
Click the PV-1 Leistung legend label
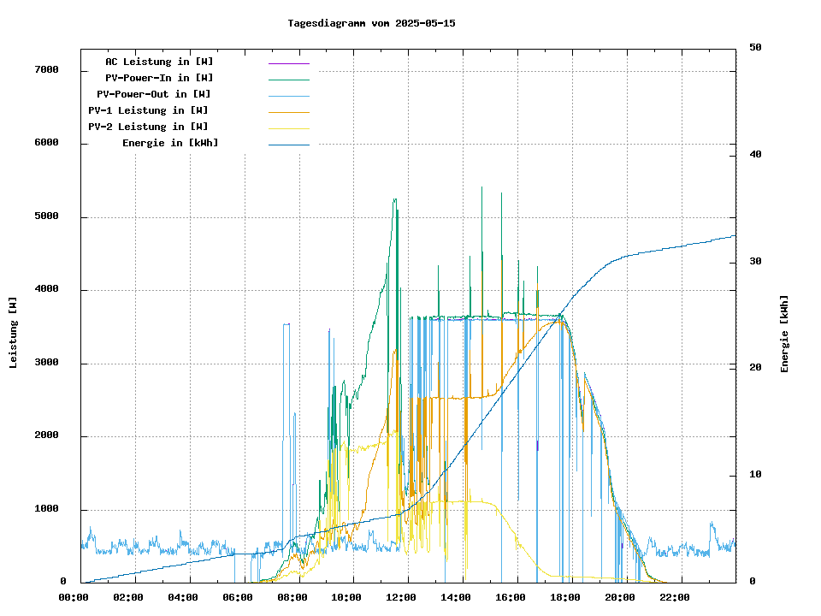click(x=148, y=110)
